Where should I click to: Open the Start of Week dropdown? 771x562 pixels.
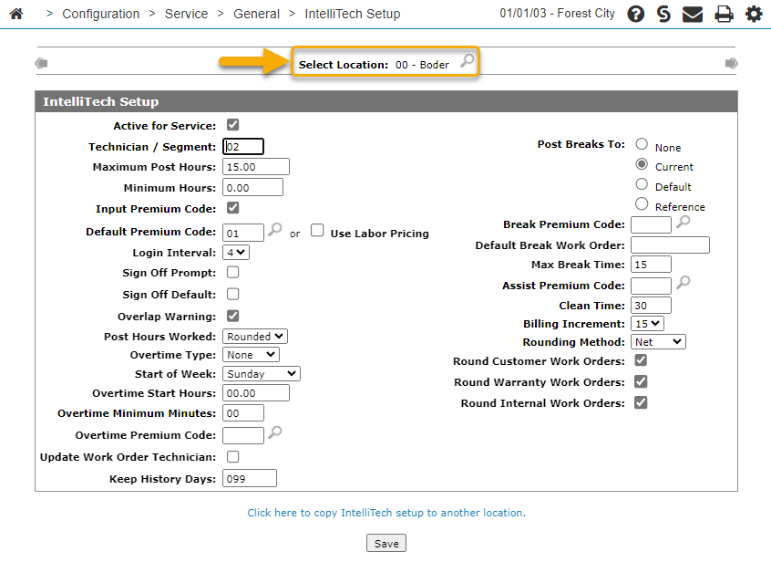click(261, 373)
